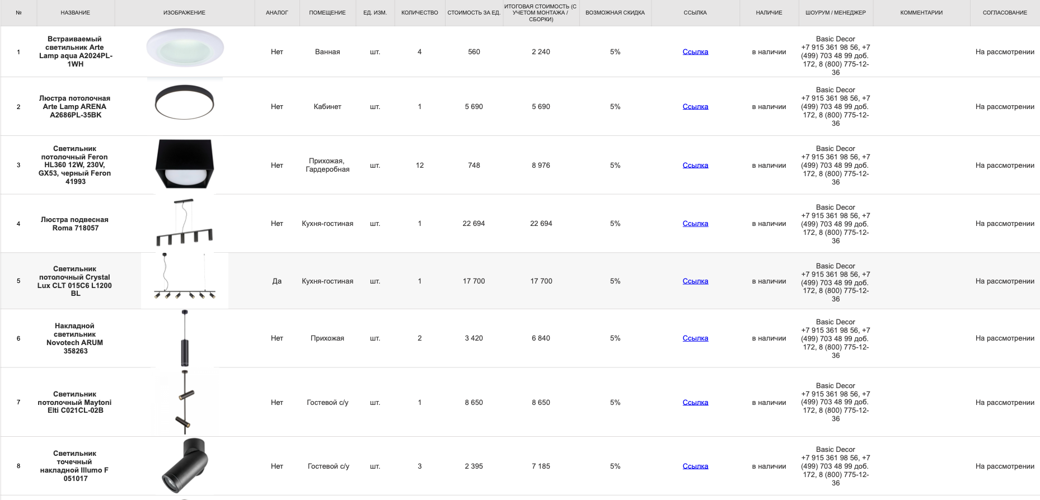
Task: Select the unit price cell 3 420
Action: [x=474, y=338]
